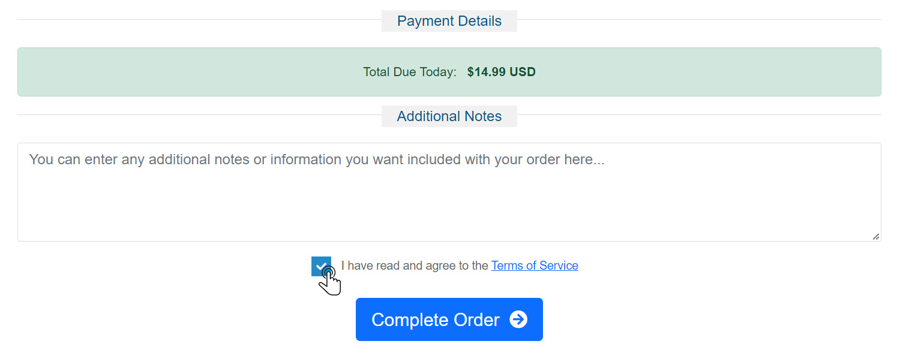
Task: Click the divider line beside Payment Details
Action: 199,19
